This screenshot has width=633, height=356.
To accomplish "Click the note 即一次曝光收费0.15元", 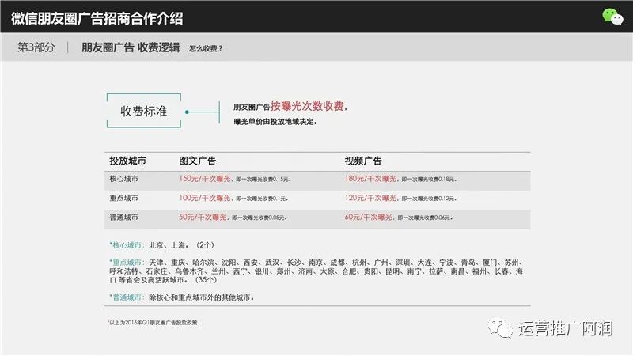I will tap(263, 180).
